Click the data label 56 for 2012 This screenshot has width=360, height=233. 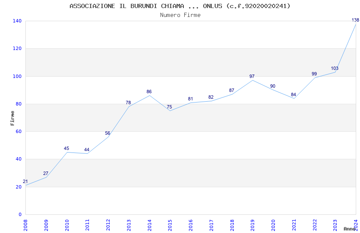point(108,133)
